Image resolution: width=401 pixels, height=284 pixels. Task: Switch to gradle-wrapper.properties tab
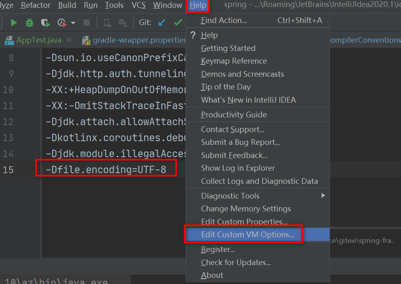[140, 40]
